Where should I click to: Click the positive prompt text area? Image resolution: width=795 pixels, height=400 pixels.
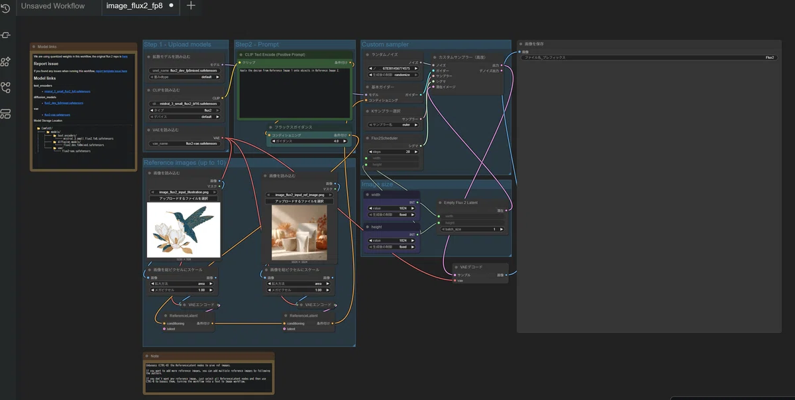click(294, 93)
